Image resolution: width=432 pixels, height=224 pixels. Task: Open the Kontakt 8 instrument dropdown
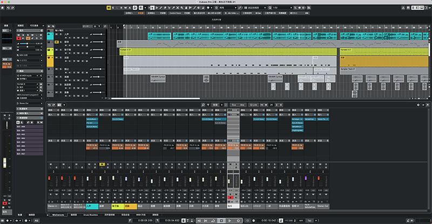[28, 84]
